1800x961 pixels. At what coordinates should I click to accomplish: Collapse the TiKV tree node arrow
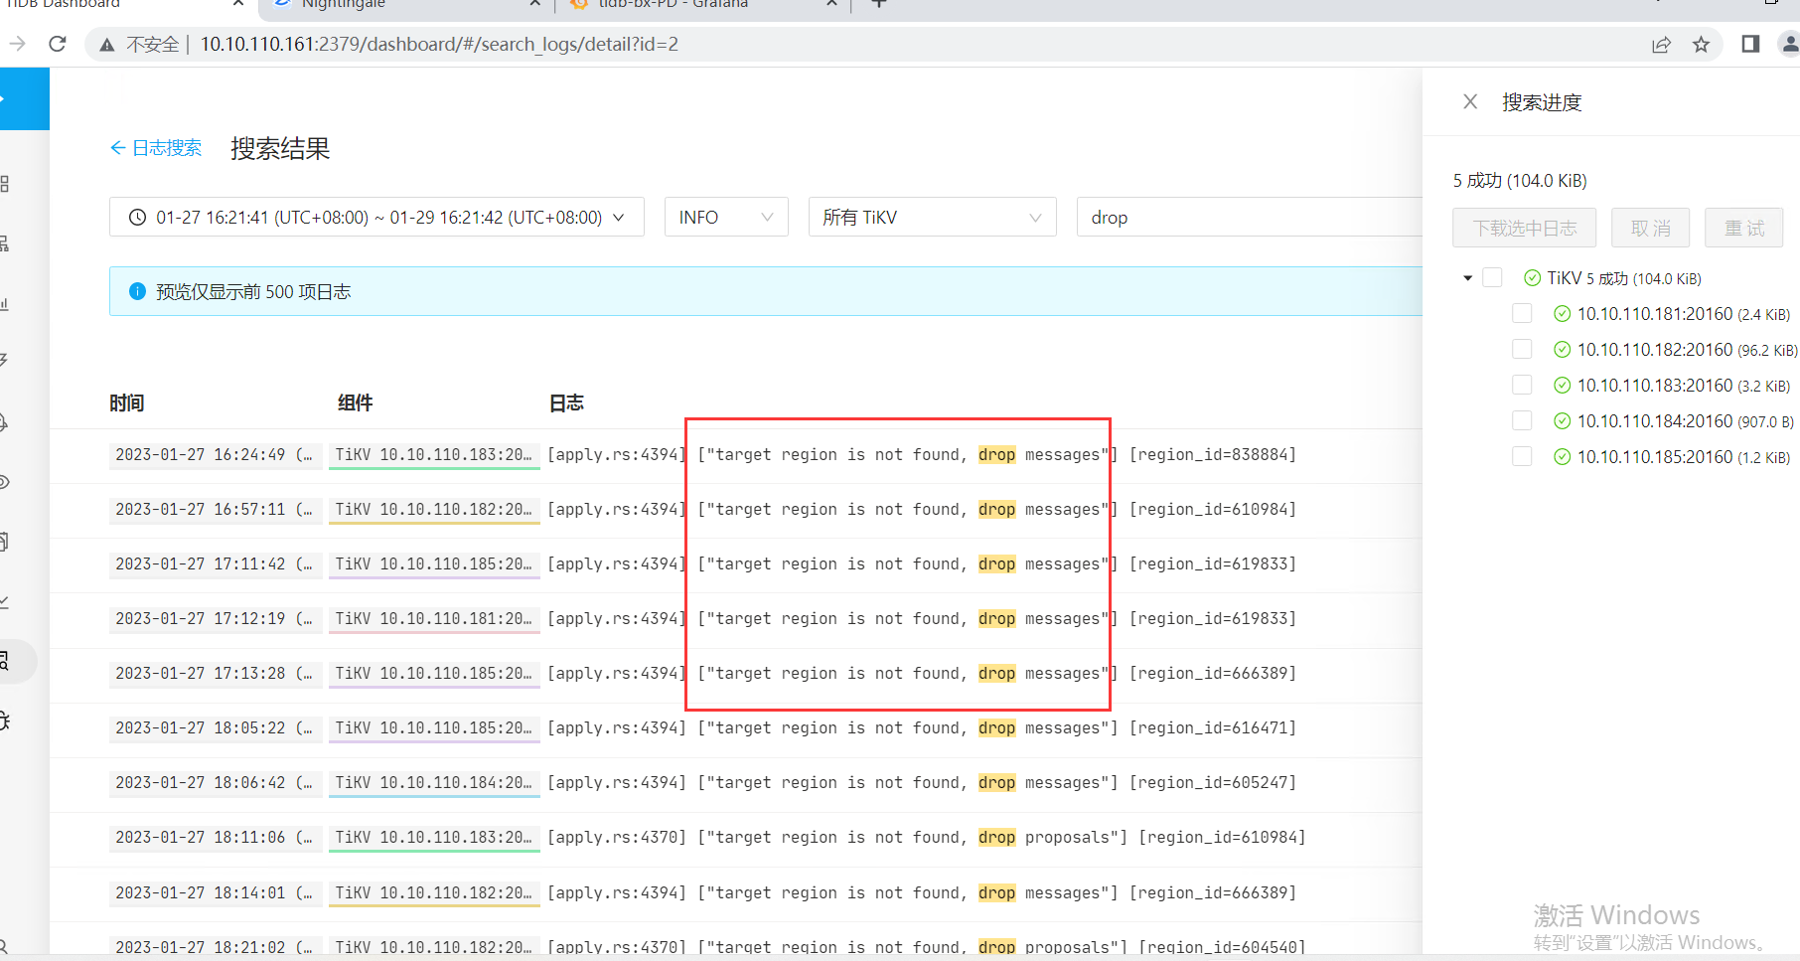(1467, 278)
